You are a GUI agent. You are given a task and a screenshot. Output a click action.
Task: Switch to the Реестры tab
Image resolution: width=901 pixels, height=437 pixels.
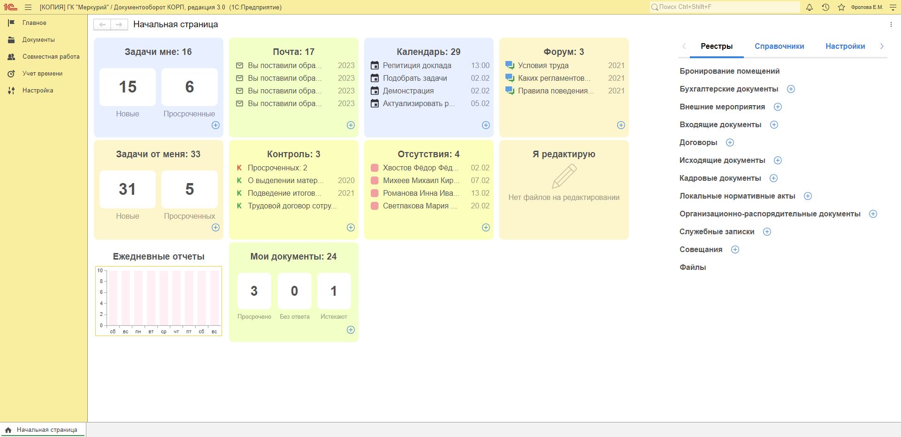pyautogui.click(x=717, y=46)
